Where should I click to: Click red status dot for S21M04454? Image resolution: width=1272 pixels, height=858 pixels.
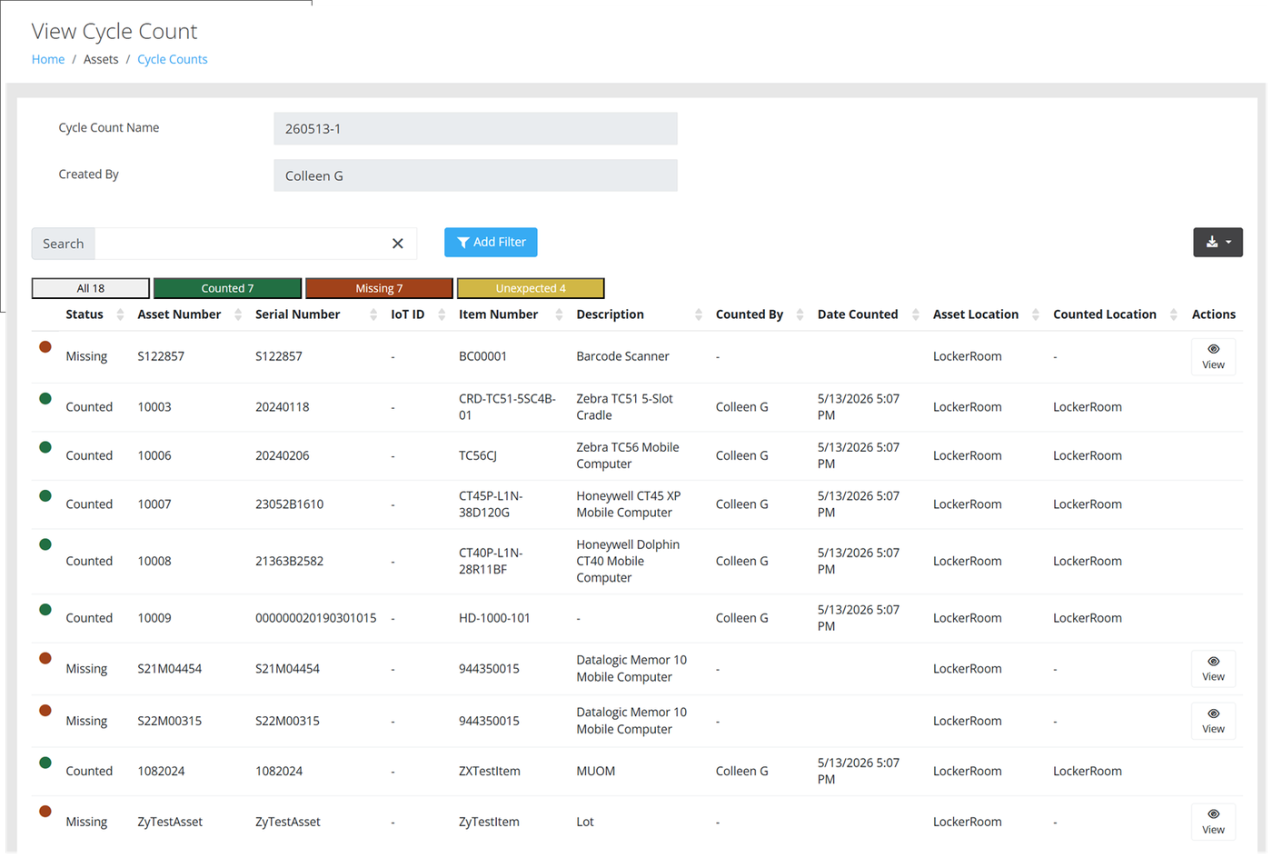45,659
